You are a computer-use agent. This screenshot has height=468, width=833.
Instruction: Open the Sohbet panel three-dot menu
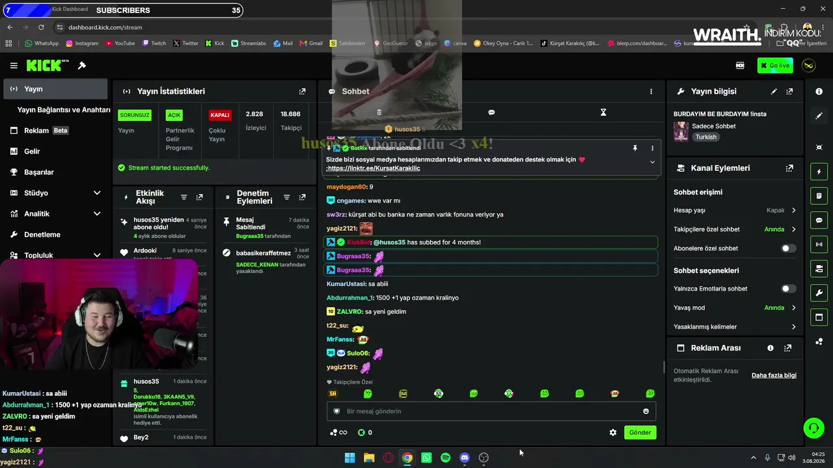(651, 92)
